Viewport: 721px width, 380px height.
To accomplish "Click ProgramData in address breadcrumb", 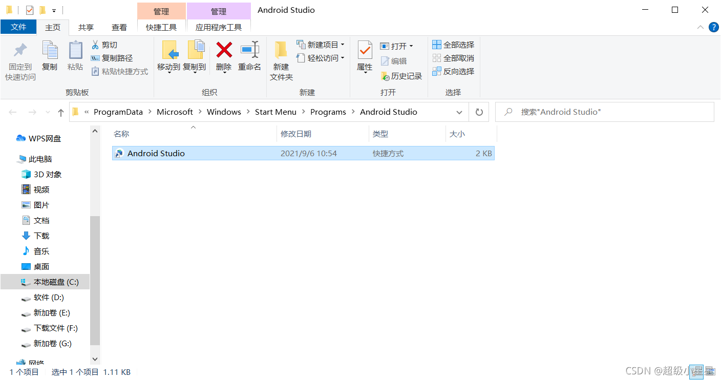I will click(x=118, y=112).
